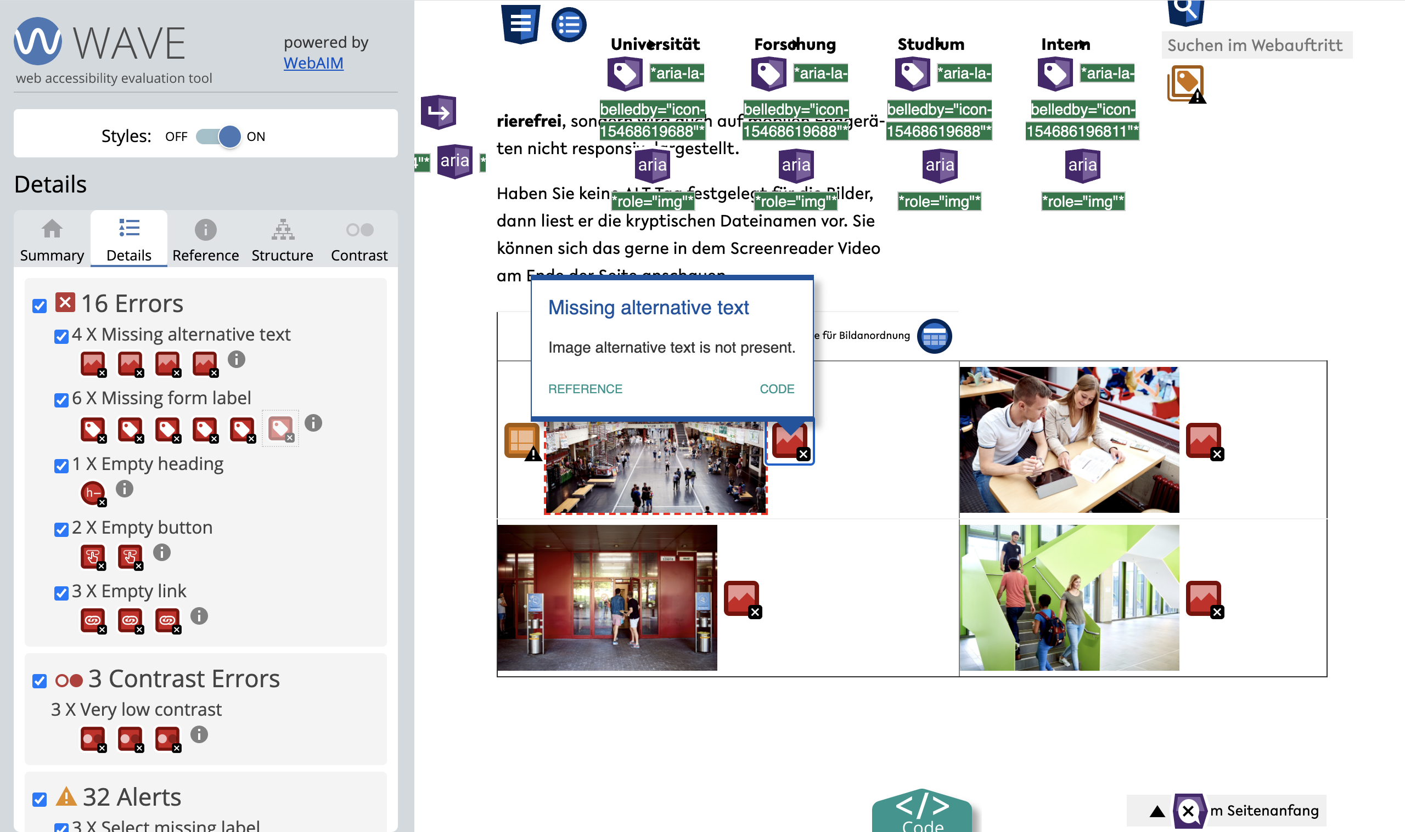The height and width of the screenshot is (832, 1405).
Task: Click first Very low contrast error icon
Action: click(93, 739)
